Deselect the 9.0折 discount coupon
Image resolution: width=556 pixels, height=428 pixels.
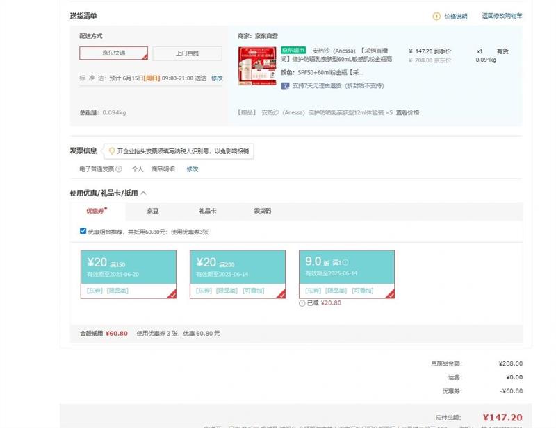tap(347, 274)
